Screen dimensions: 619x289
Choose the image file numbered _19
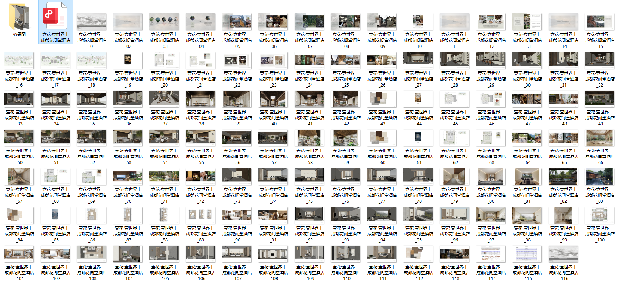128,61
